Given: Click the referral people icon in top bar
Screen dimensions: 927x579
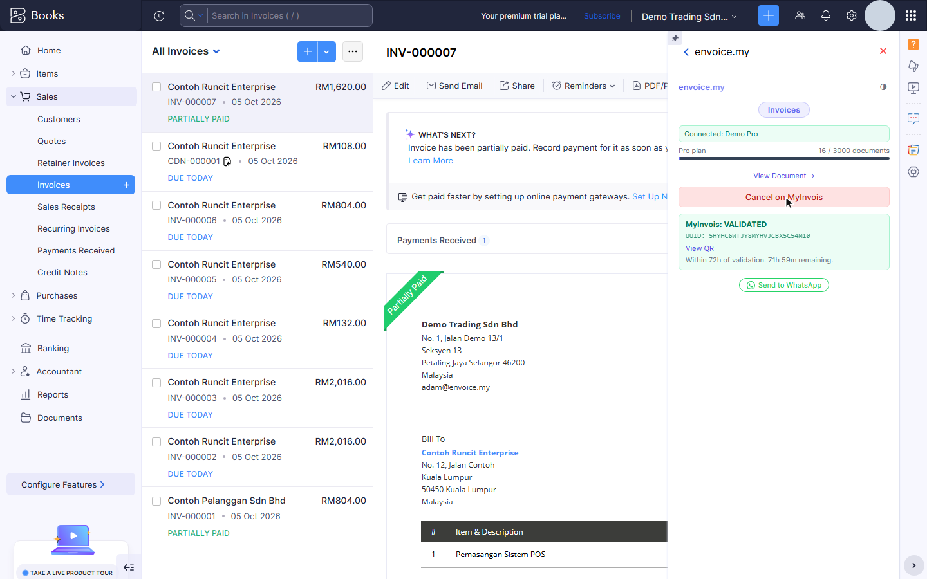Looking at the screenshot, I should 800,15.
